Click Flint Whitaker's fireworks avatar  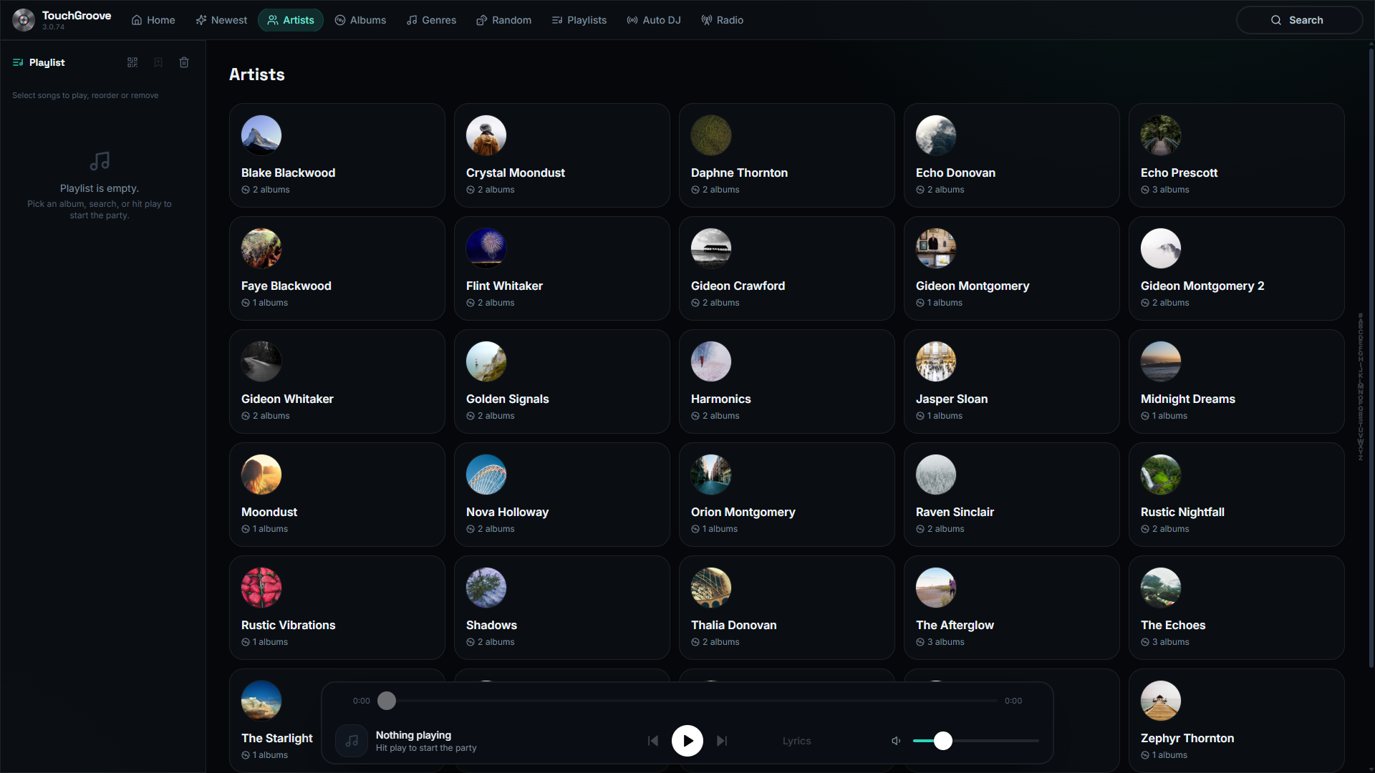(x=486, y=248)
